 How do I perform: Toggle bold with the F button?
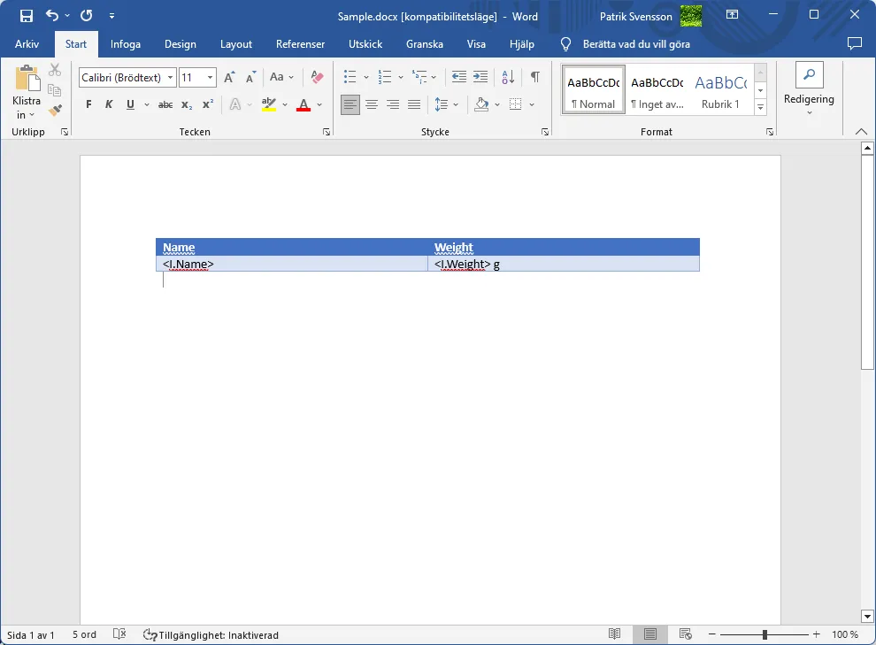pyautogui.click(x=88, y=104)
